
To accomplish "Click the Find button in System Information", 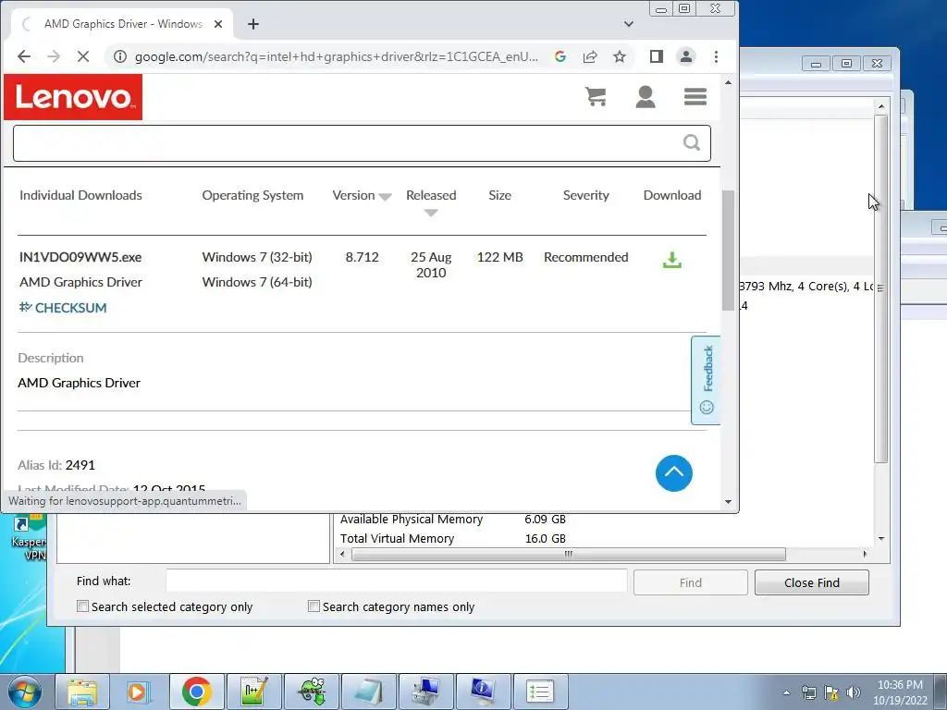I will point(690,582).
